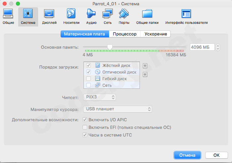Switch to Ускорение tab
Viewport: 232px width, 163px height.
coord(155,34)
